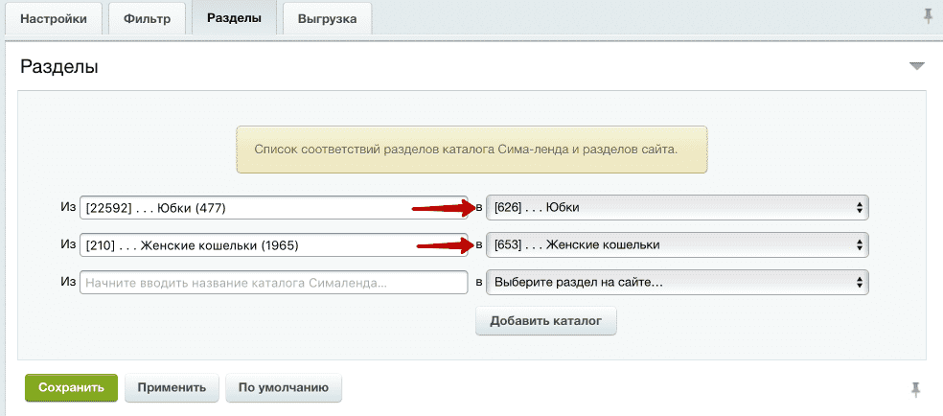The height and width of the screenshot is (416, 943).
Task: Click the red arrow pointing to Юбки
Action: 443,206
